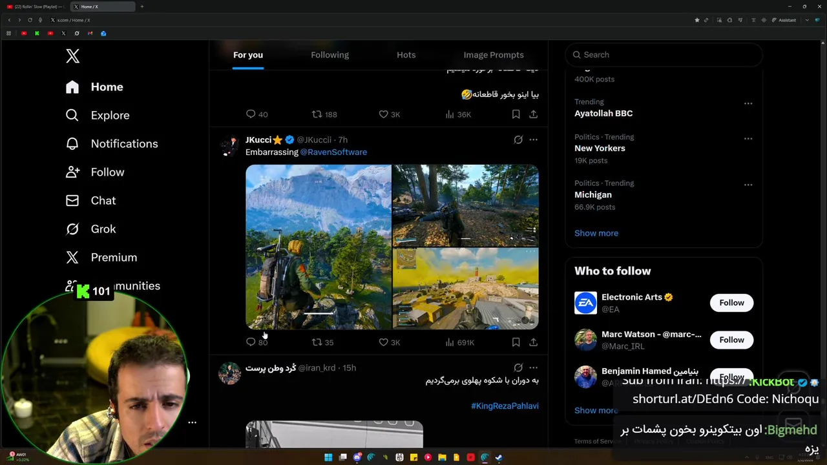Open the yellow-tinted game screenshot
The image size is (827, 465).
(466, 289)
